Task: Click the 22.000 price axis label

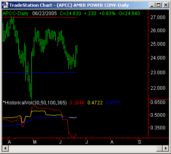Action: point(158,88)
